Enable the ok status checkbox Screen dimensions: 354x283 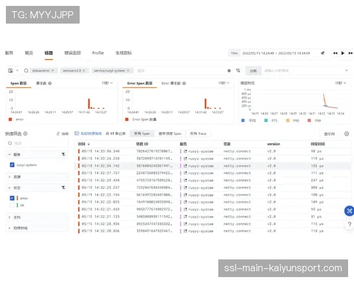(12, 205)
